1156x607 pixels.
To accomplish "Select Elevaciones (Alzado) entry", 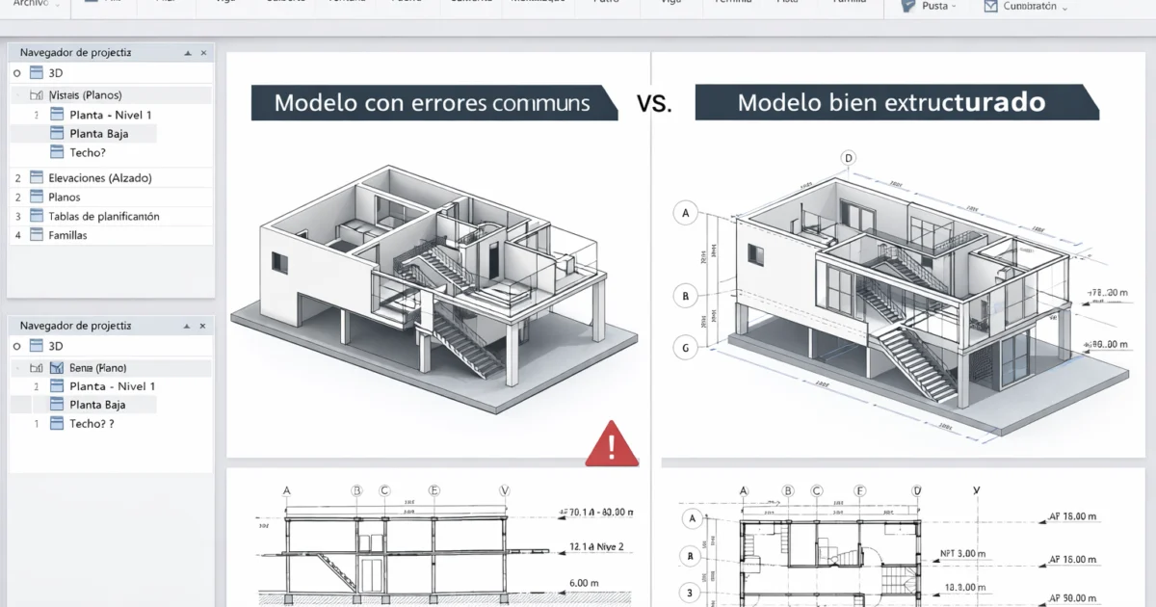I will (x=99, y=177).
